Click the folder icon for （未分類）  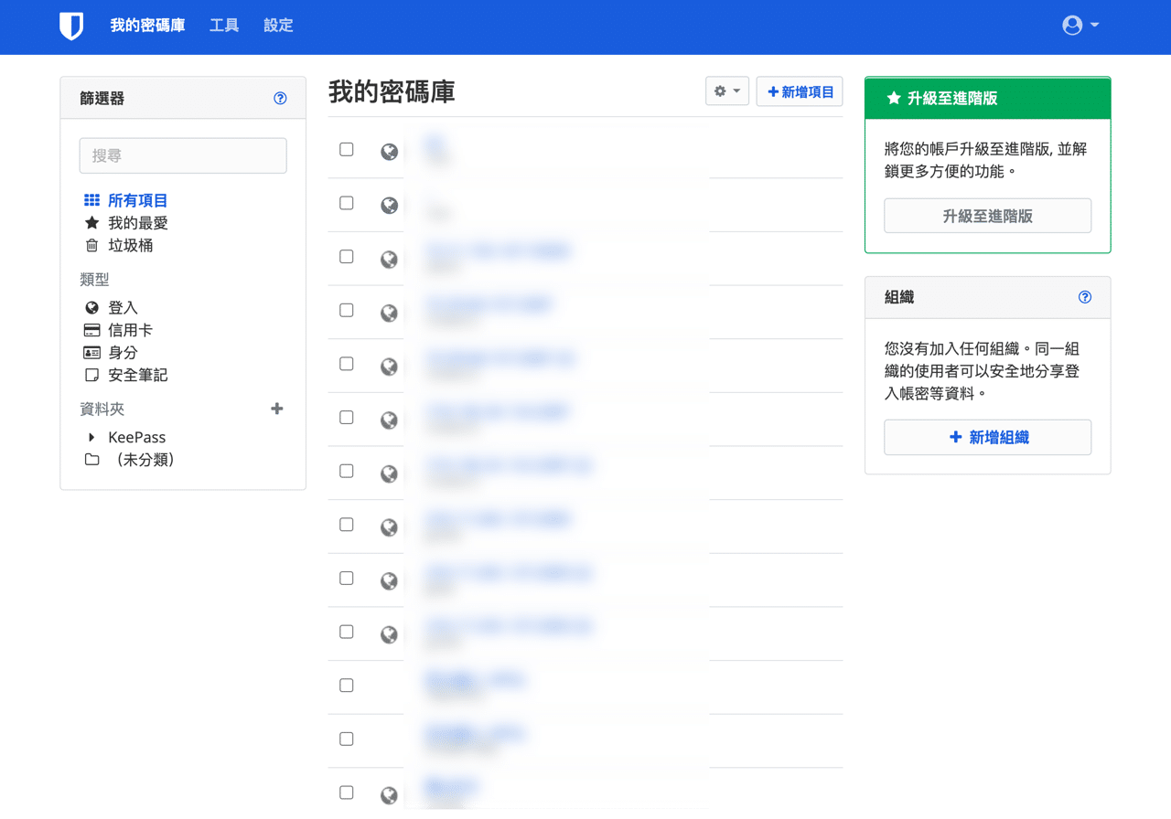(91, 460)
